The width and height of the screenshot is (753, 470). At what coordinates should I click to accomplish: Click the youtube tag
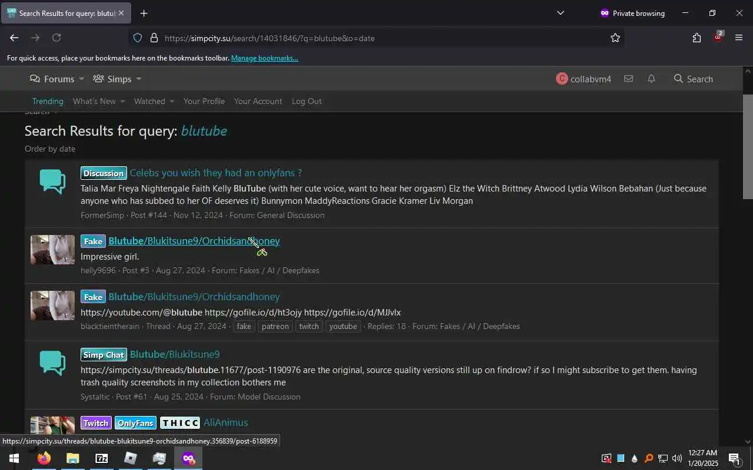coord(343,326)
